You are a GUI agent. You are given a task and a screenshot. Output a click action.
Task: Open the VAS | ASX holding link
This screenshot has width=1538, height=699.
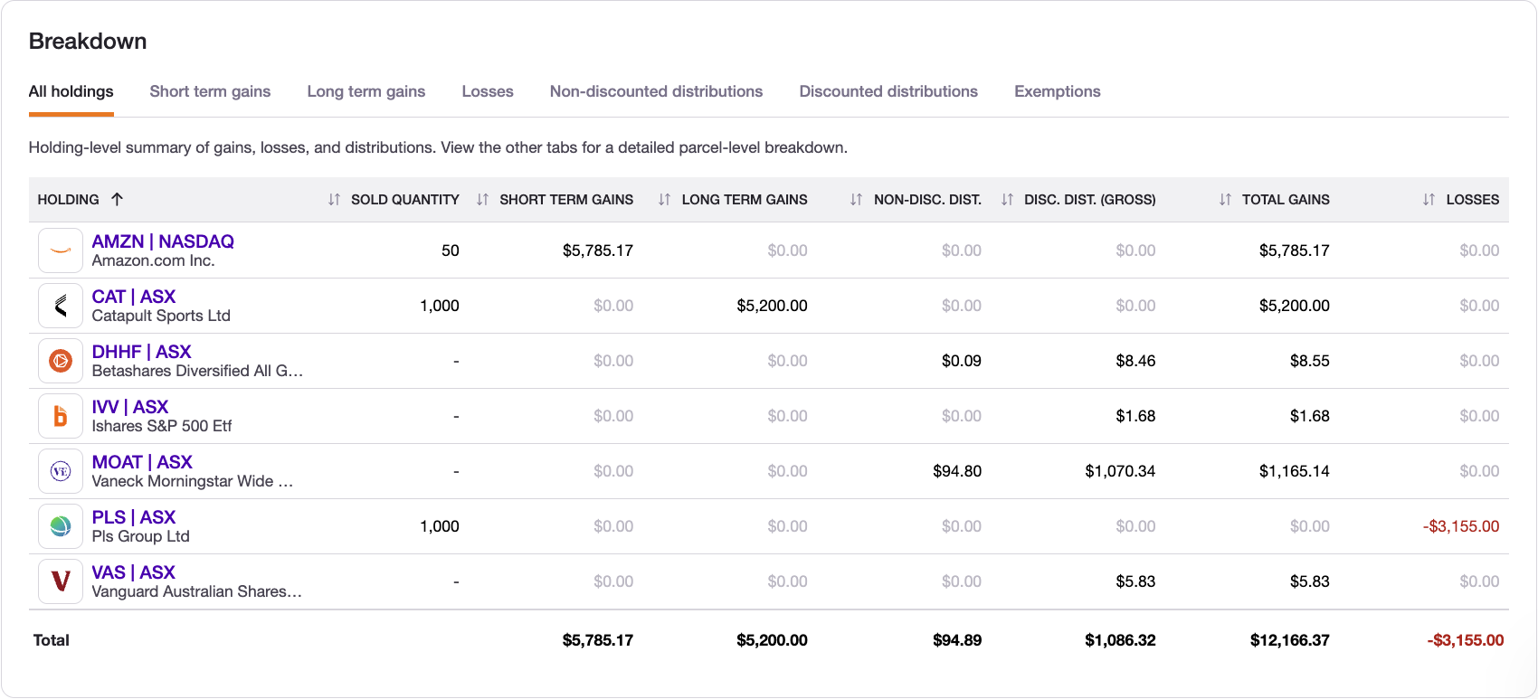134,572
